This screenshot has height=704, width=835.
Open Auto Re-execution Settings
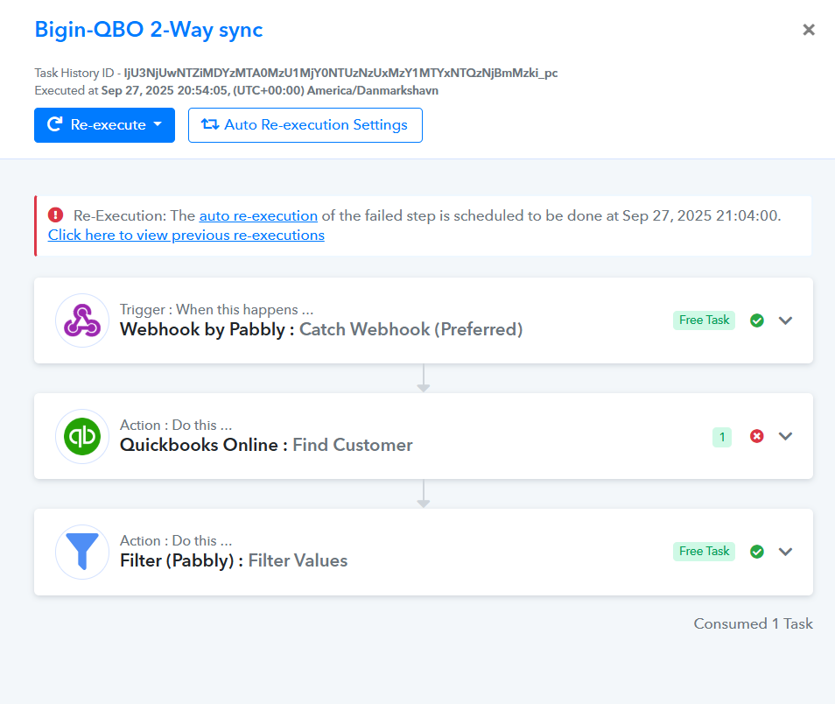(x=305, y=125)
